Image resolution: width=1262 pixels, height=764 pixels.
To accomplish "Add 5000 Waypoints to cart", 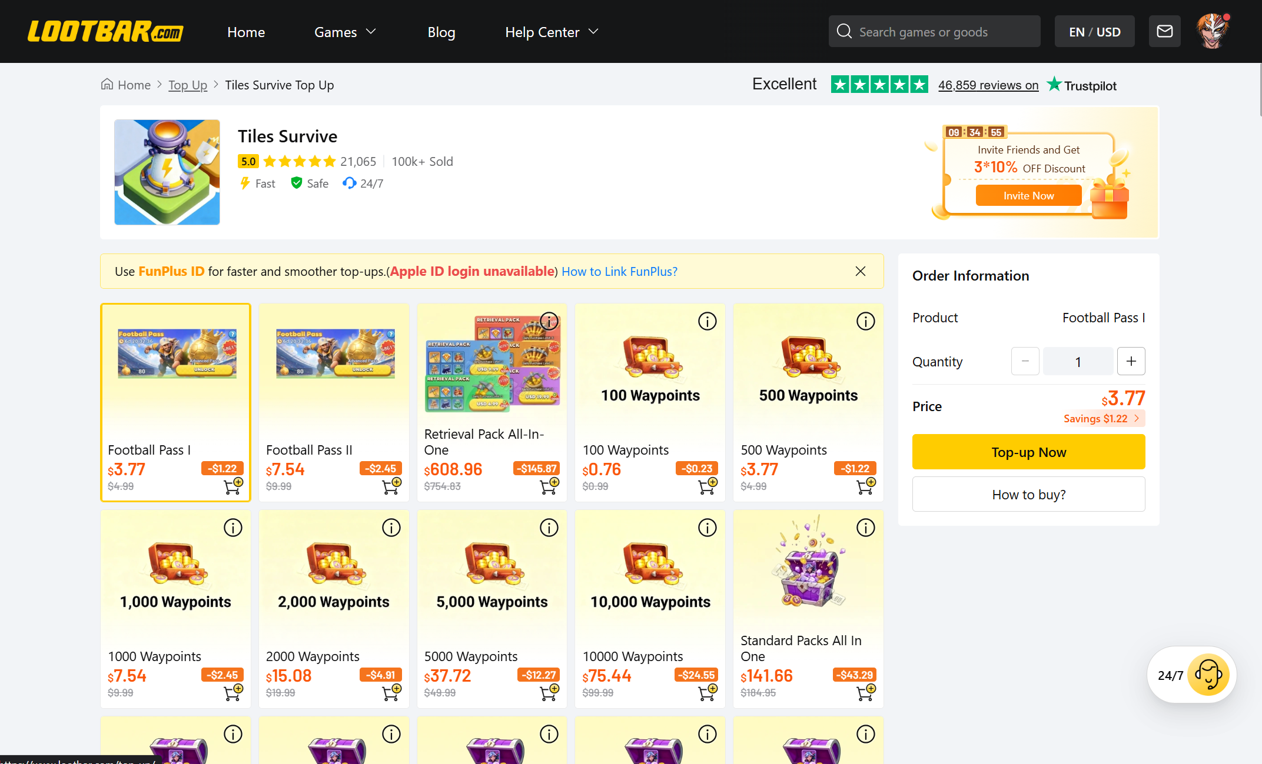I will 549,692.
